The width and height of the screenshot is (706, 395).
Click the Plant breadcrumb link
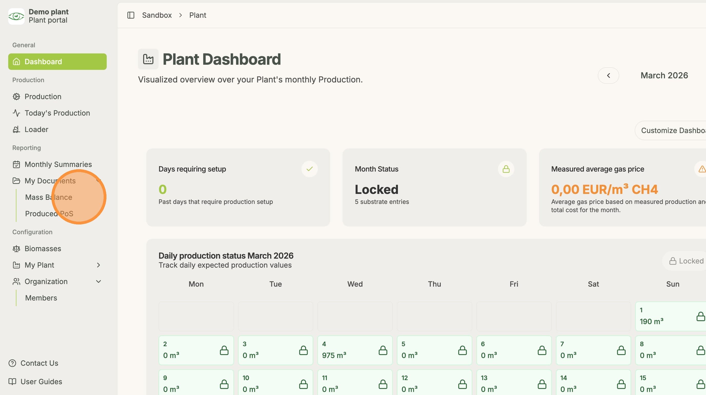point(198,15)
